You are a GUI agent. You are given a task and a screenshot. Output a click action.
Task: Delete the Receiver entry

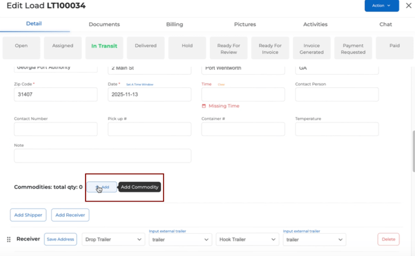point(388,239)
